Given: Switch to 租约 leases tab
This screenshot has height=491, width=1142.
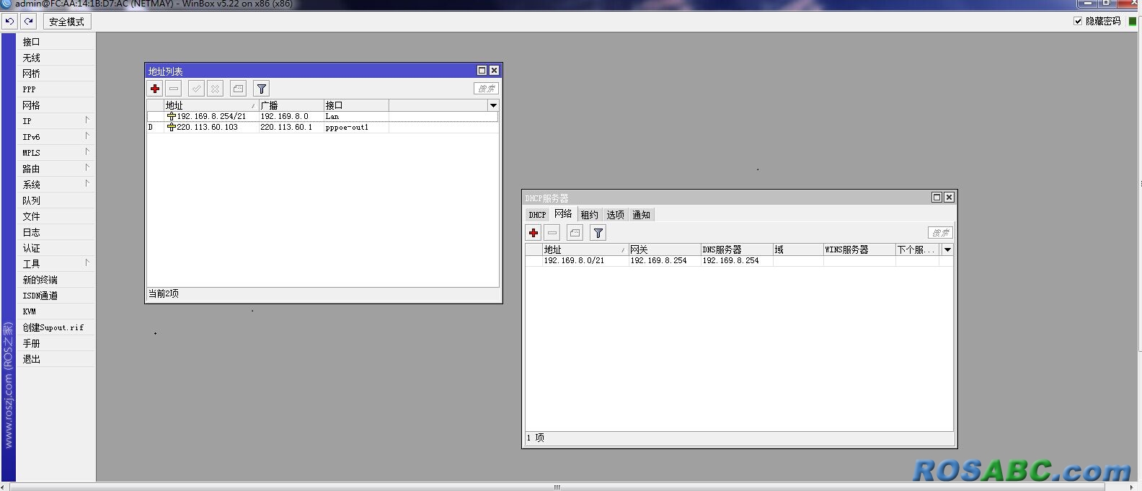Looking at the screenshot, I should point(589,215).
